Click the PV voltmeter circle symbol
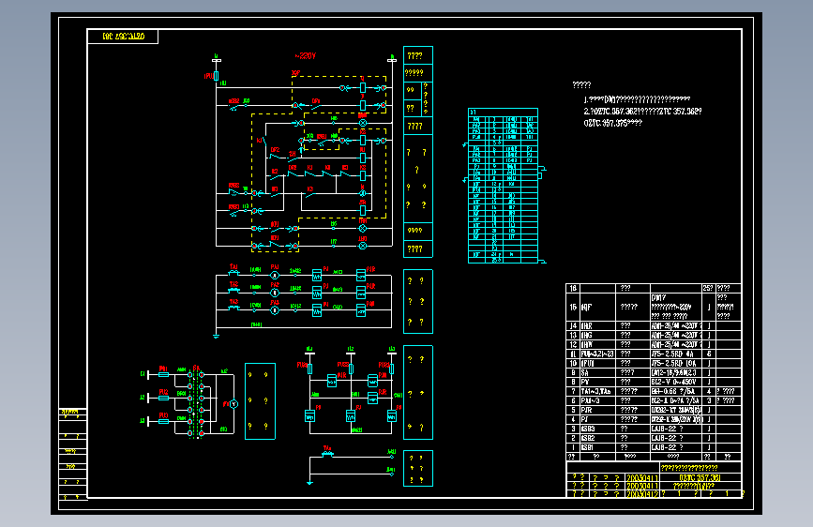Viewport: 813px width, 527px height. point(233,404)
